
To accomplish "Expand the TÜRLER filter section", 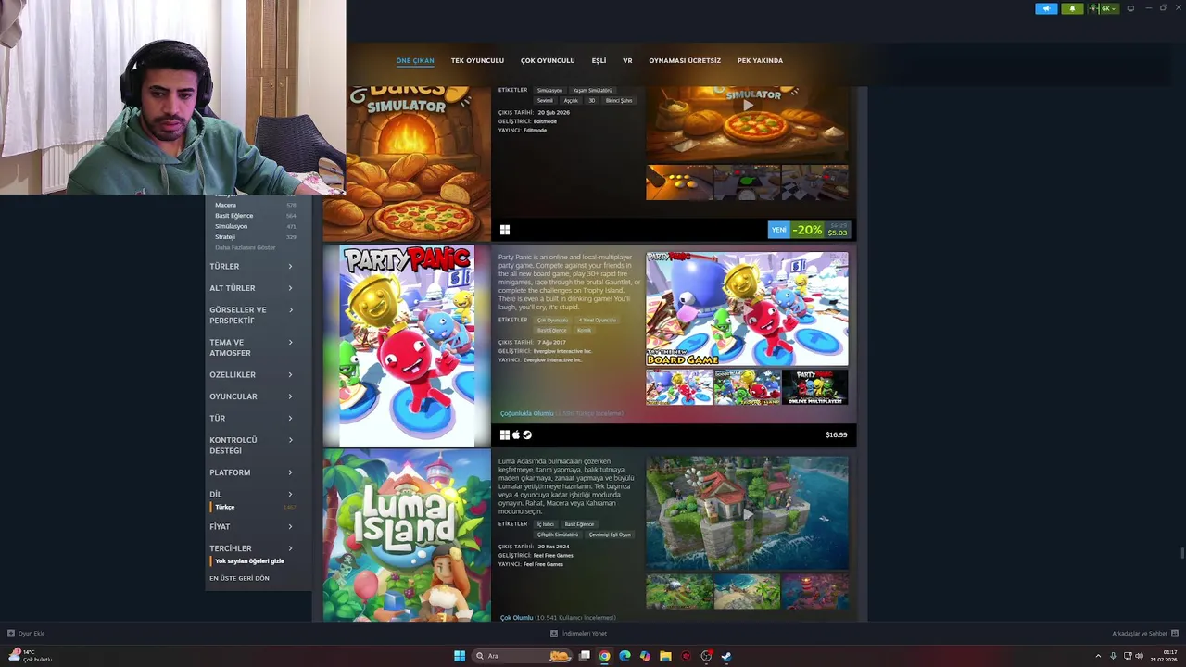I will (251, 266).
